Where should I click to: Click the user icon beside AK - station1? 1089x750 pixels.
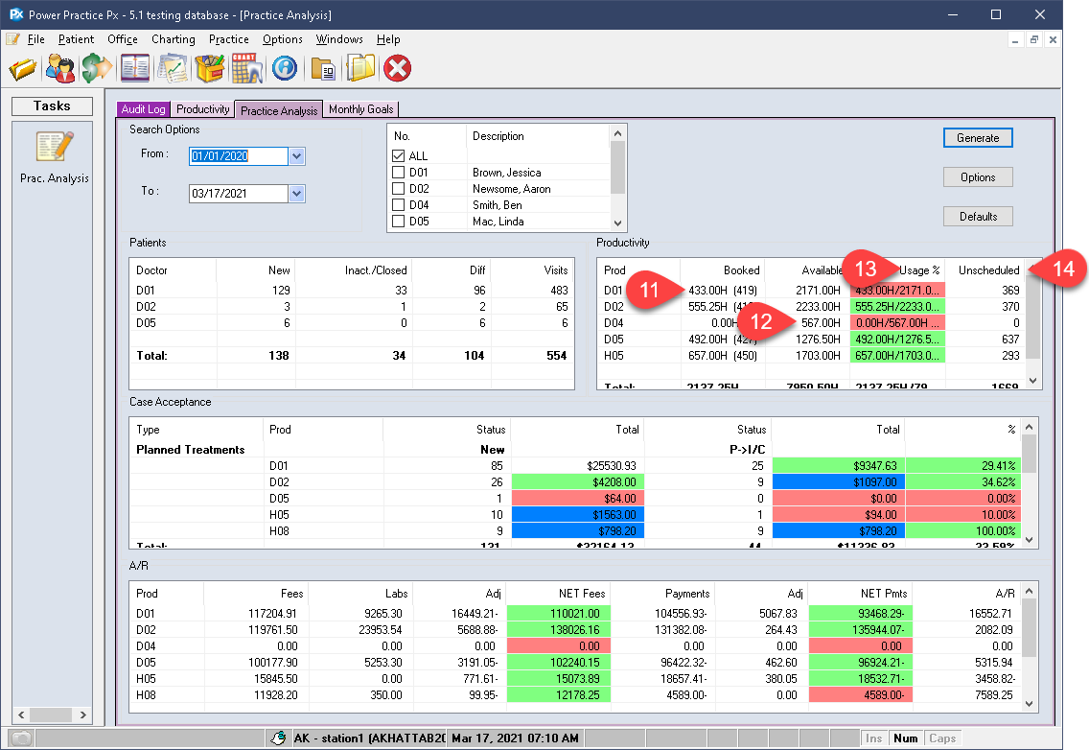279,738
